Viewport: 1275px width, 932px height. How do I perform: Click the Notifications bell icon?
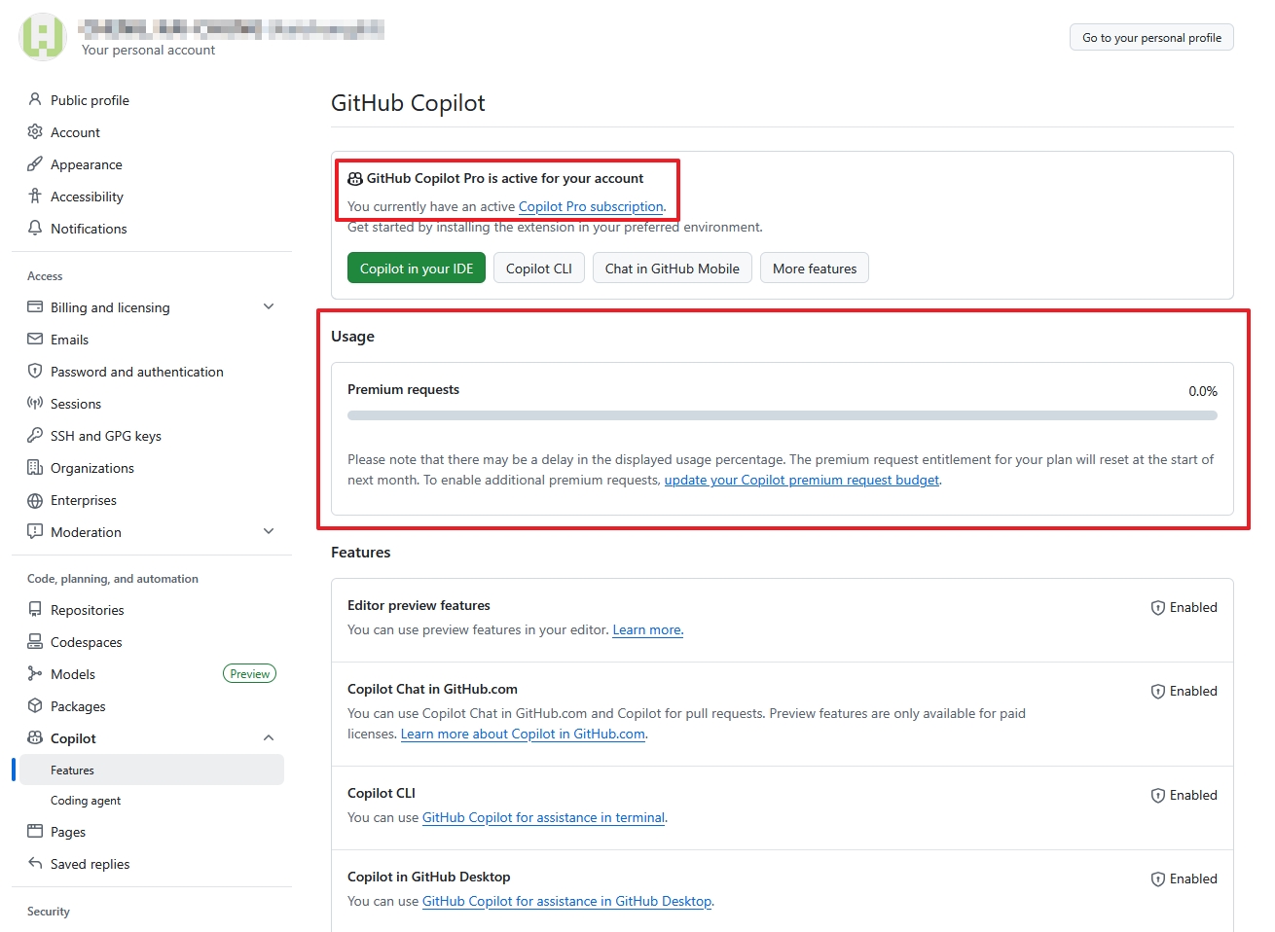tap(35, 228)
